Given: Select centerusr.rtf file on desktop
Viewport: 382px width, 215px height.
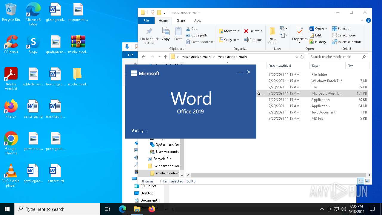Looking at the screenshot, I should (x=33, y=109).
